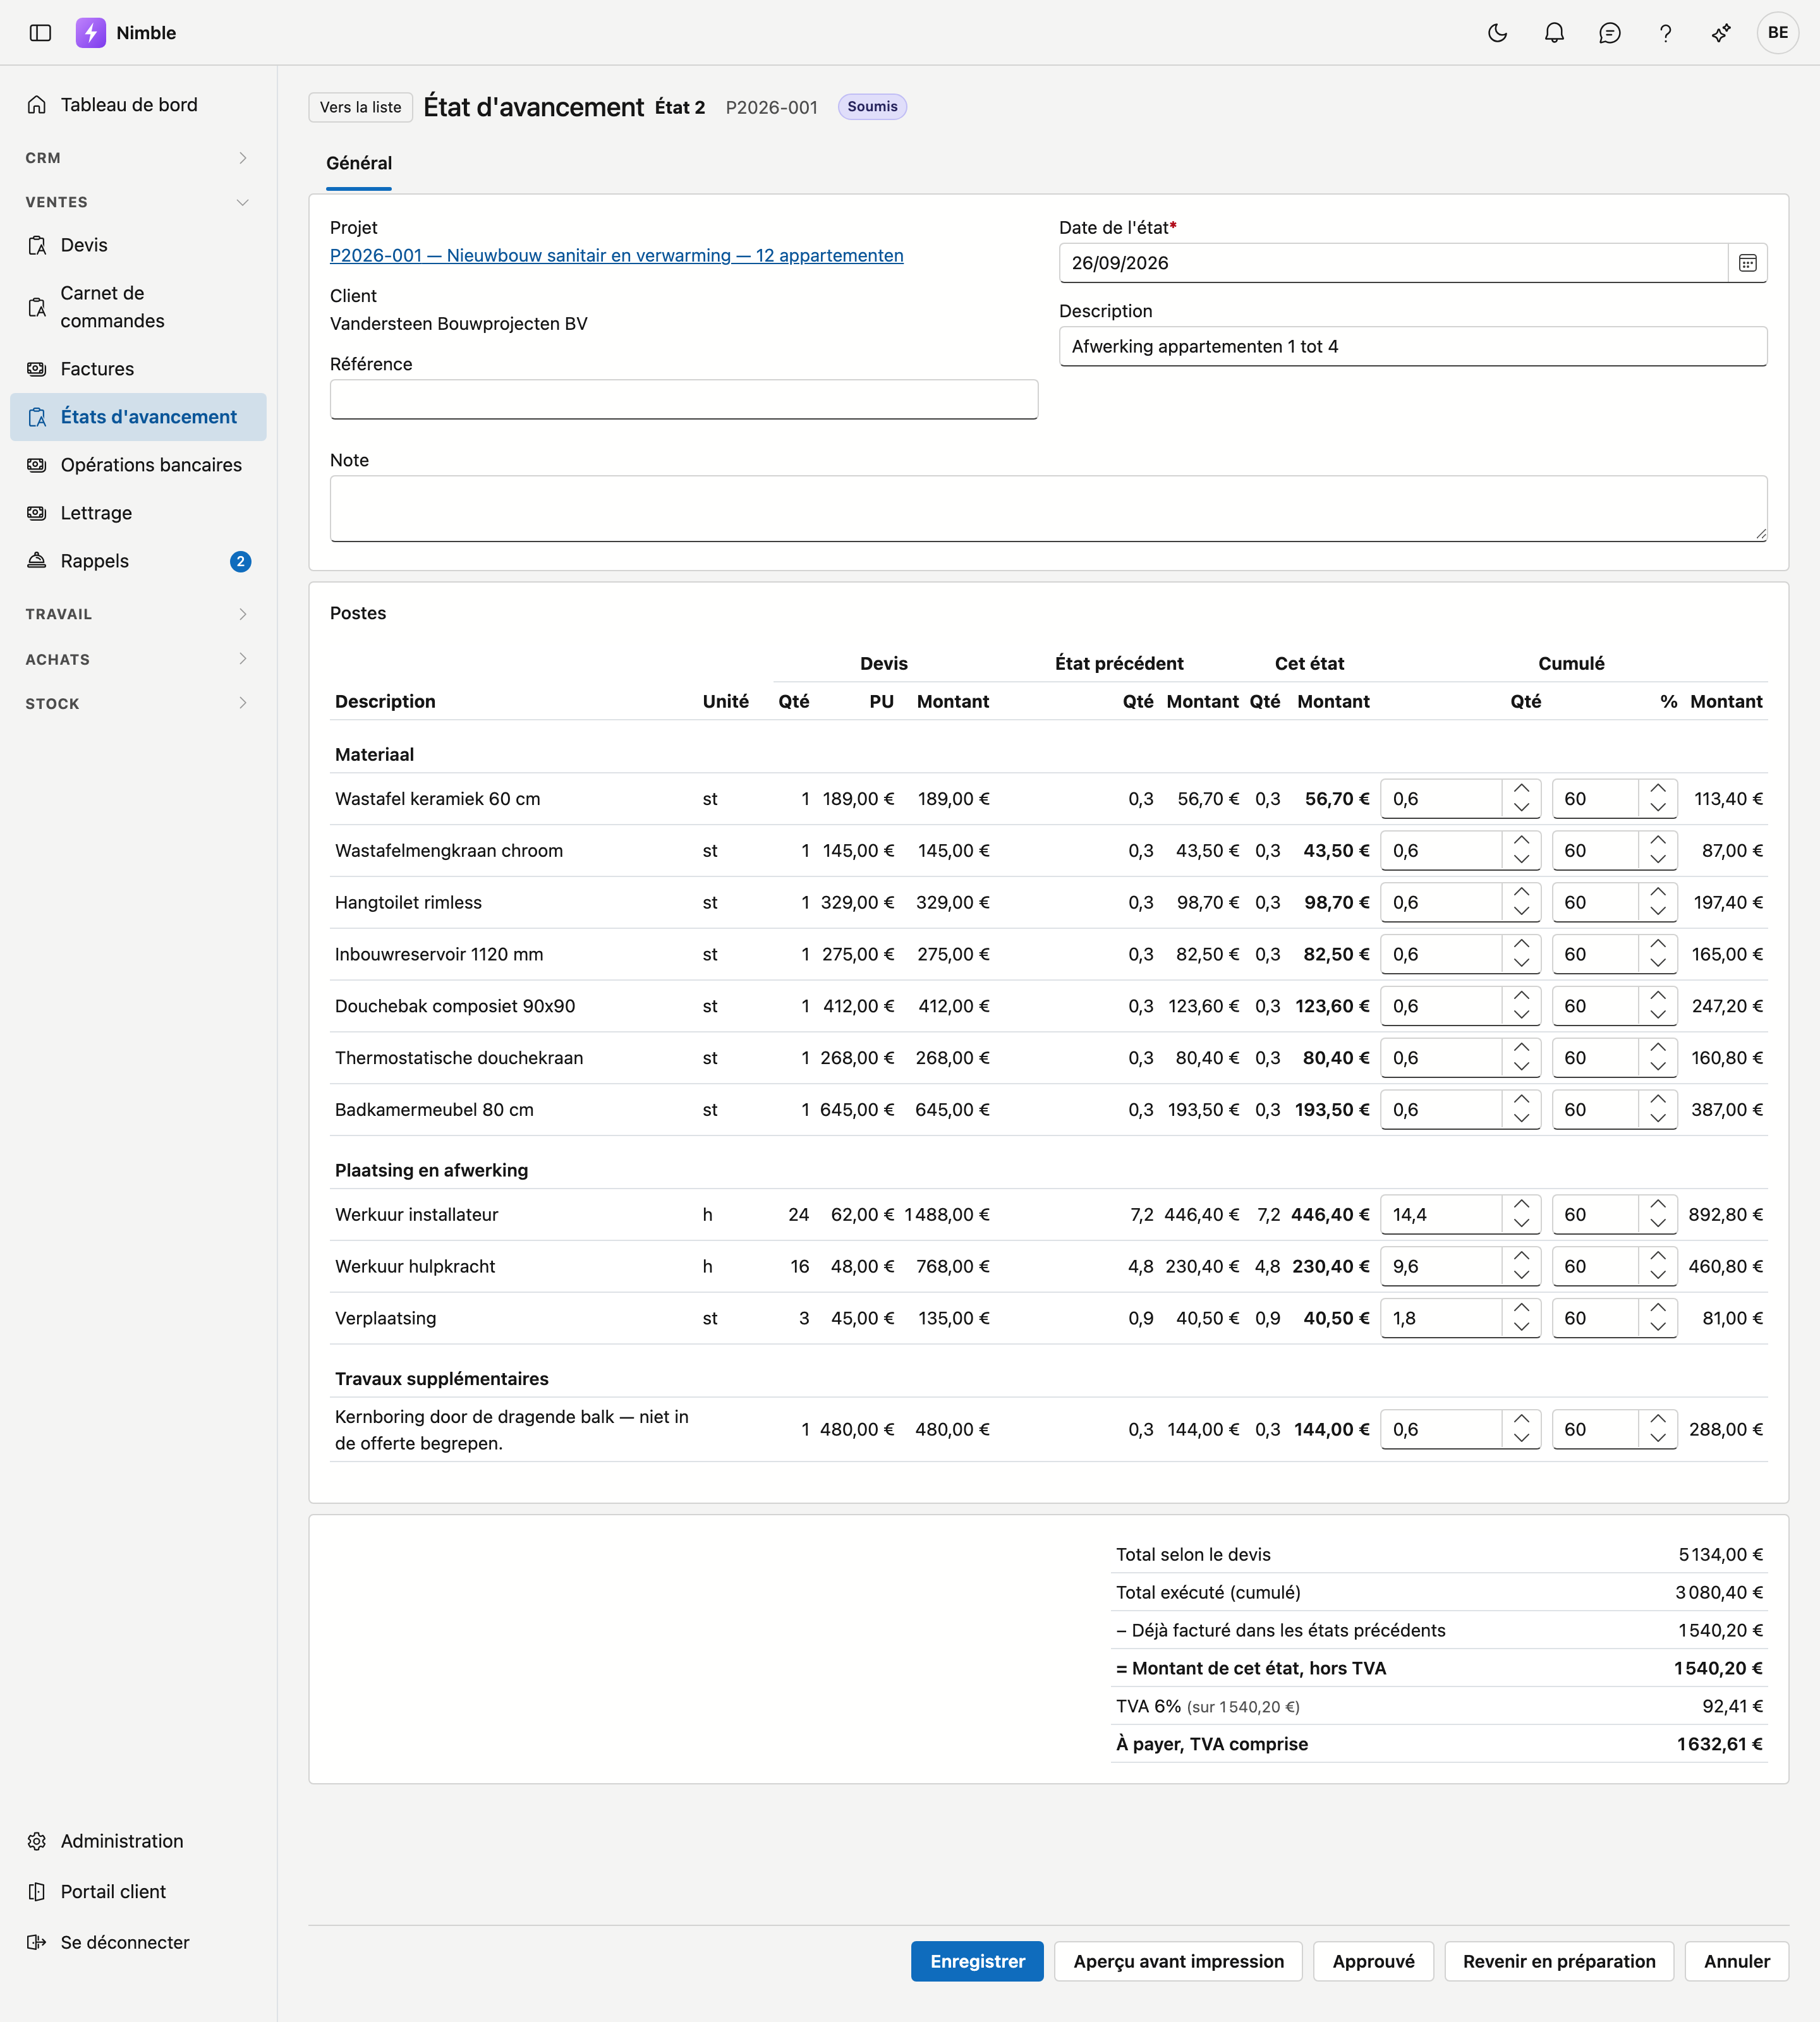The height and width of the screenshot is (2022, 1820).
Task: Expand the ACHATS section
Action: tap(138, 659)
